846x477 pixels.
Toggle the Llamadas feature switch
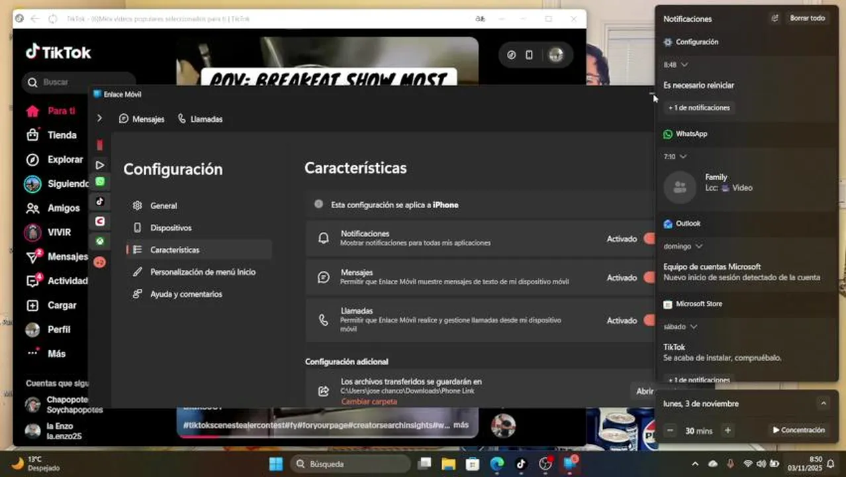click(649, 320)
